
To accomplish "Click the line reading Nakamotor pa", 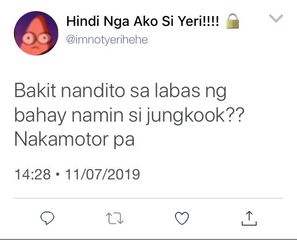I will [74, 140].
